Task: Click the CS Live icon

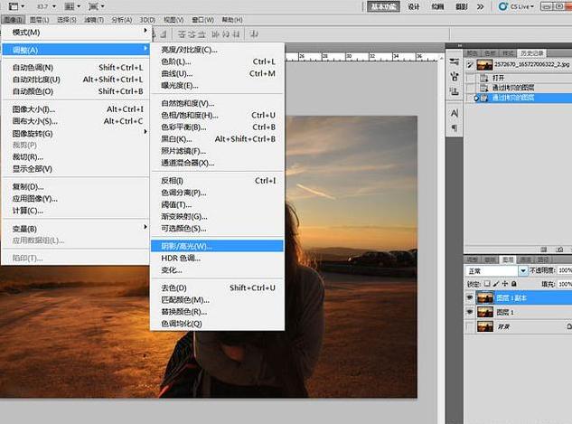Action: click(x=503, y=6)
